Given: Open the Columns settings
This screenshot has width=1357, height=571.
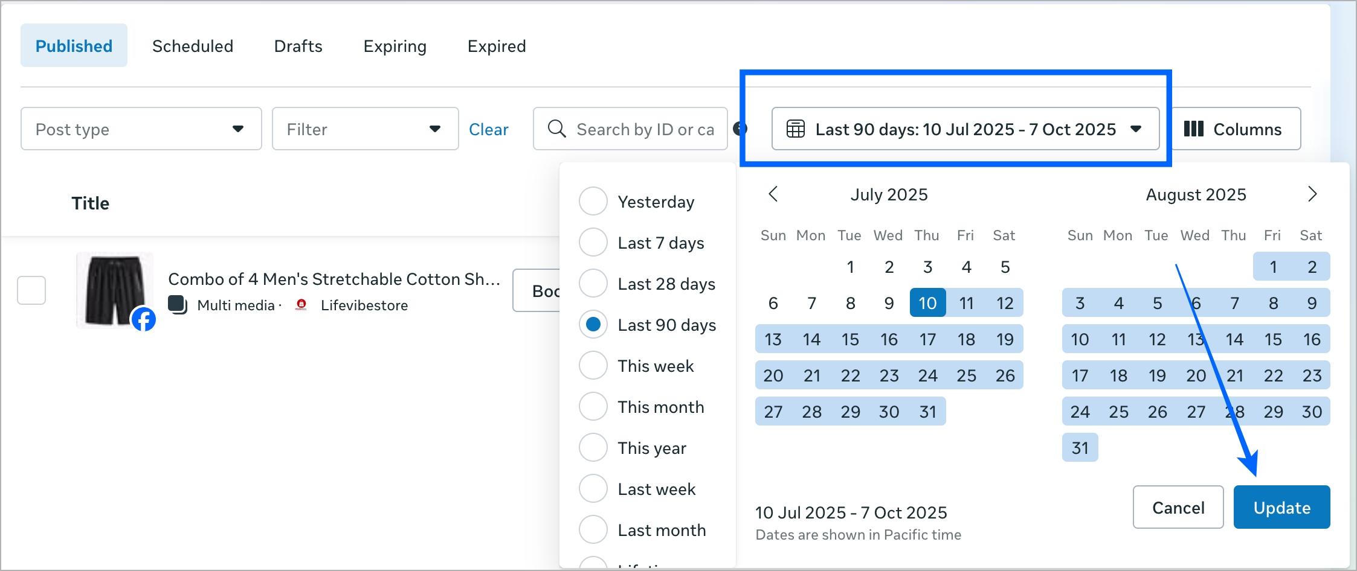Looking at the screenshot, I should 1234,129.
